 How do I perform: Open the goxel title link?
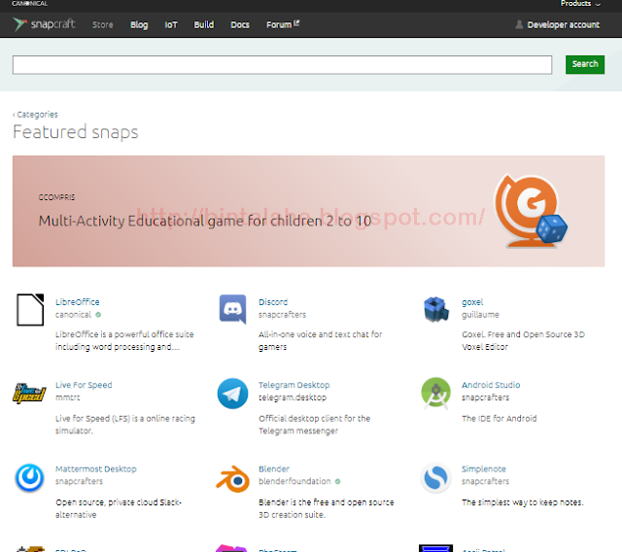[472, 302]
